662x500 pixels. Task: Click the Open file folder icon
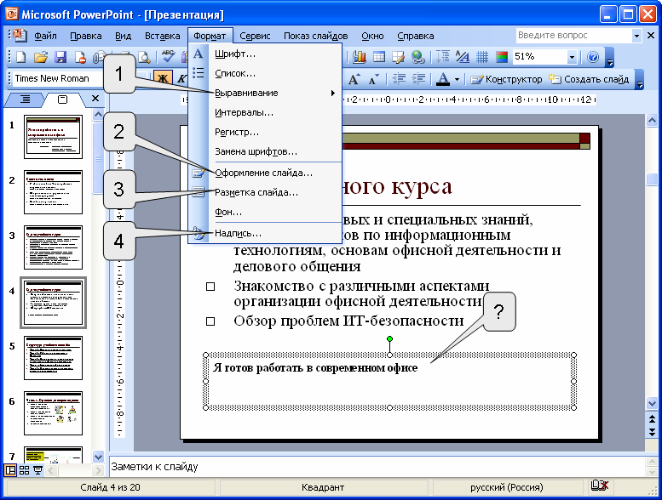[x=41, y=57]
